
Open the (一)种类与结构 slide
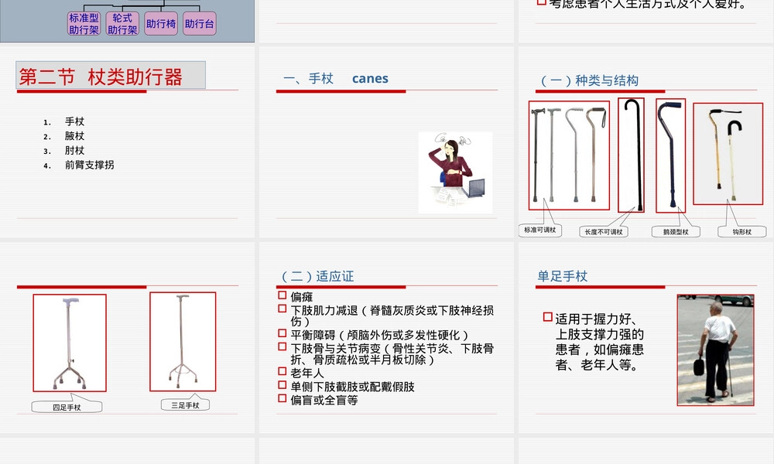pos(646,142)
